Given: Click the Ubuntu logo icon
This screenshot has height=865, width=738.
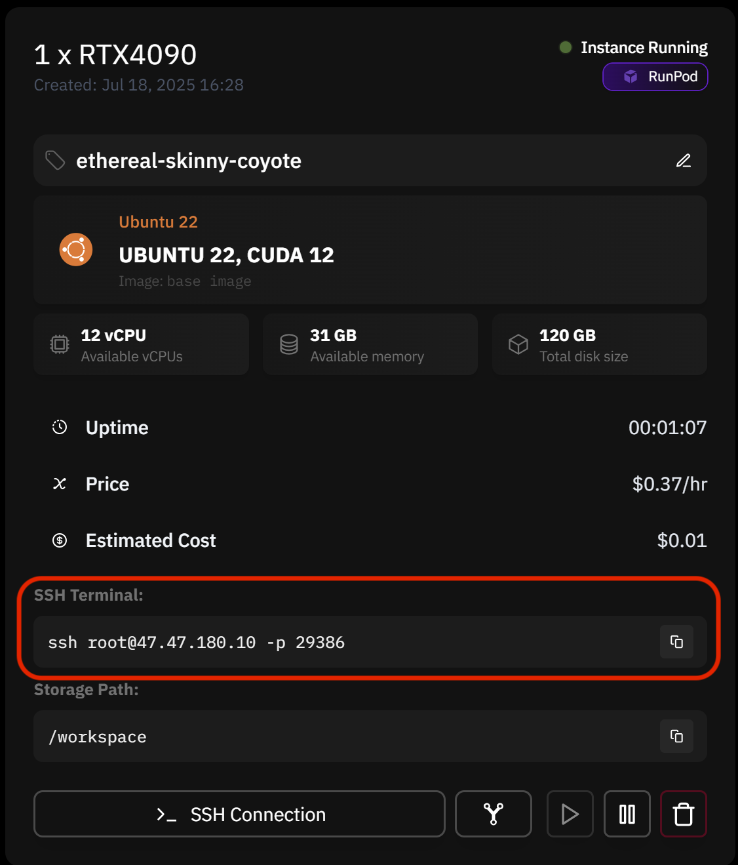Looking at the screenshot, I should 76,250.
